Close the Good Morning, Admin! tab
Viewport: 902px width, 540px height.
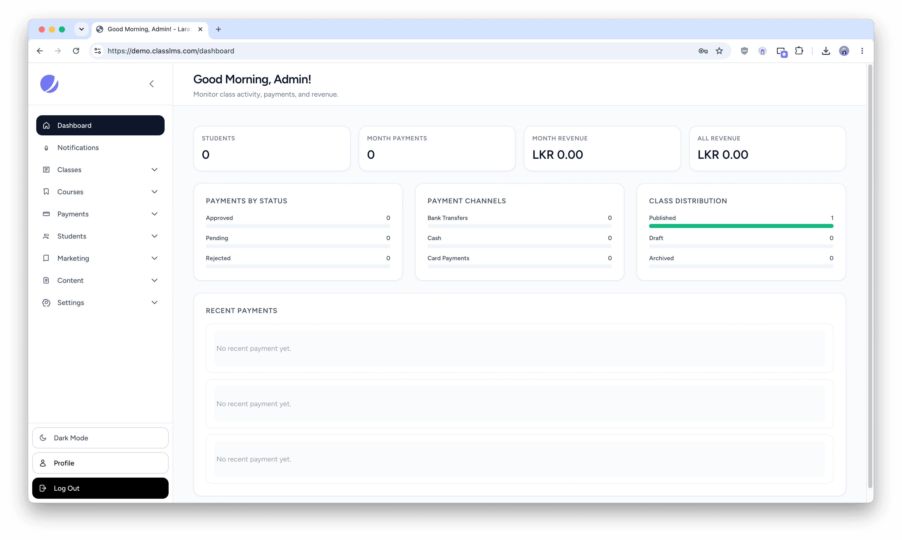200,29
